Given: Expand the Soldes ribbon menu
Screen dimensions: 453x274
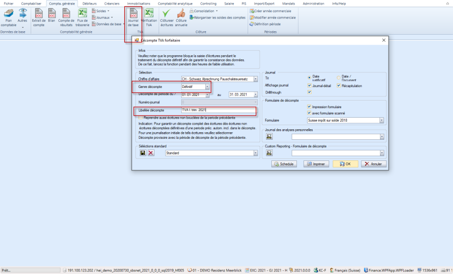Looking at the screenshot, I should tap(101, 11).
